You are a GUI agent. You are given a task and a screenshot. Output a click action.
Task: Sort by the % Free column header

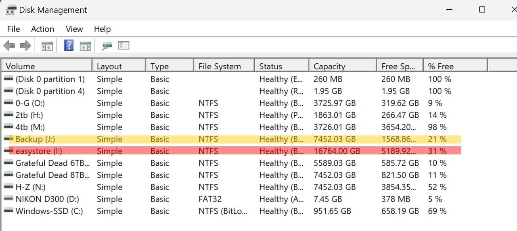coord(441,66)
